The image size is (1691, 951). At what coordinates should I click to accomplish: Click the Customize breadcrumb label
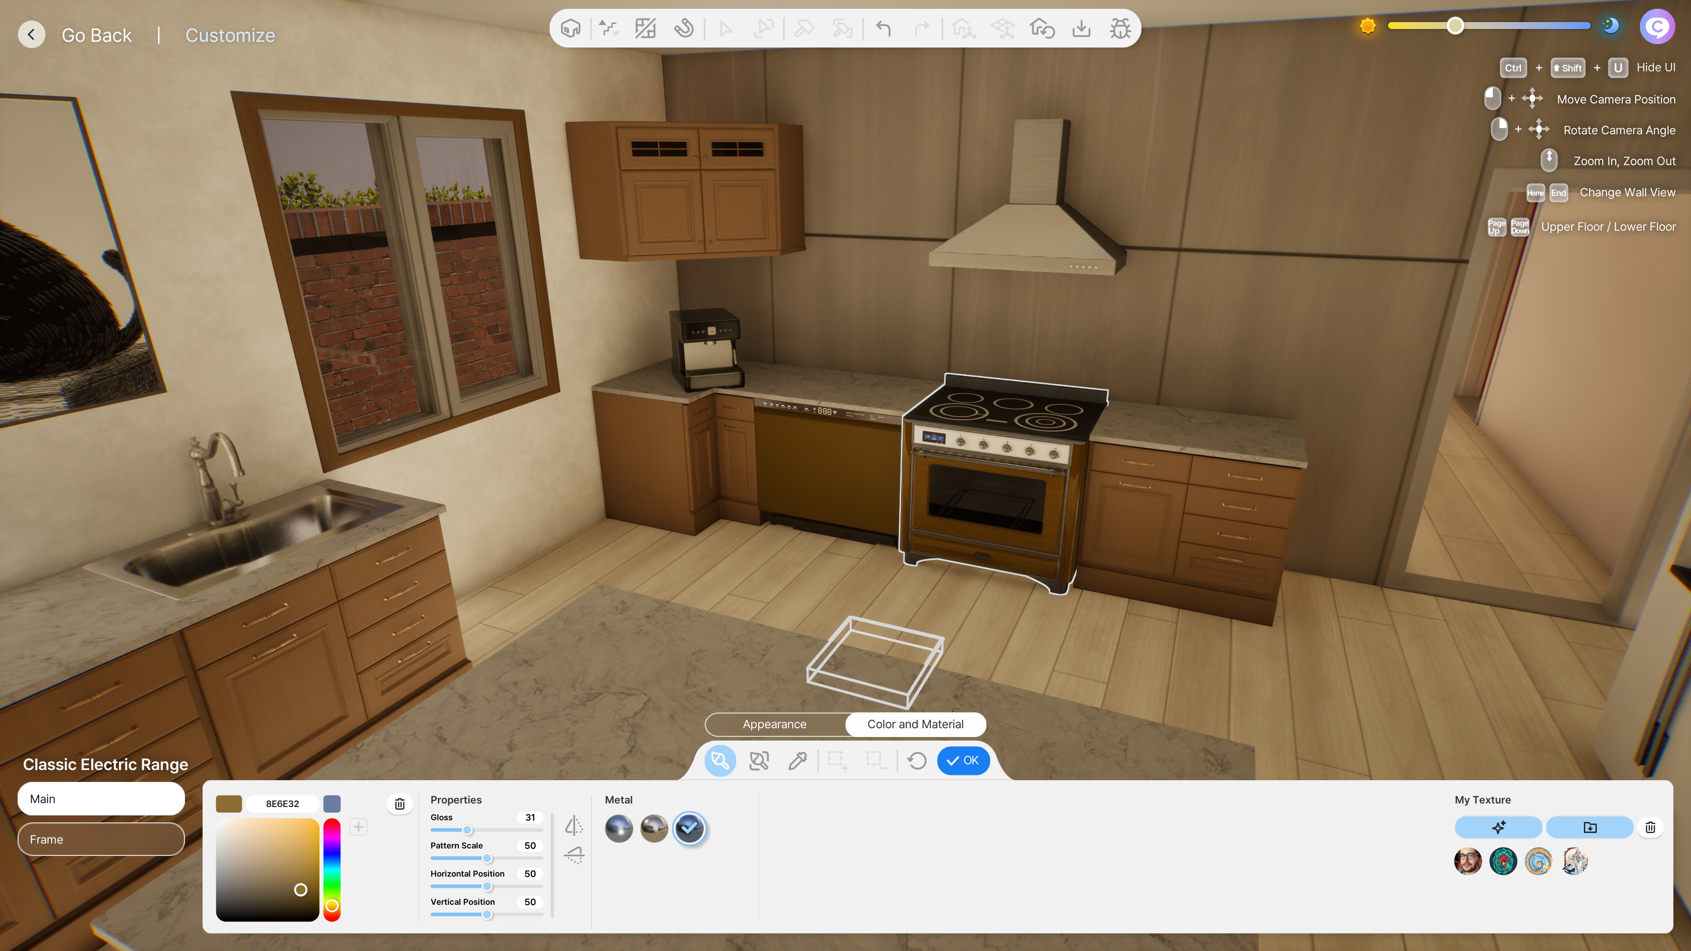pos(230,35)
